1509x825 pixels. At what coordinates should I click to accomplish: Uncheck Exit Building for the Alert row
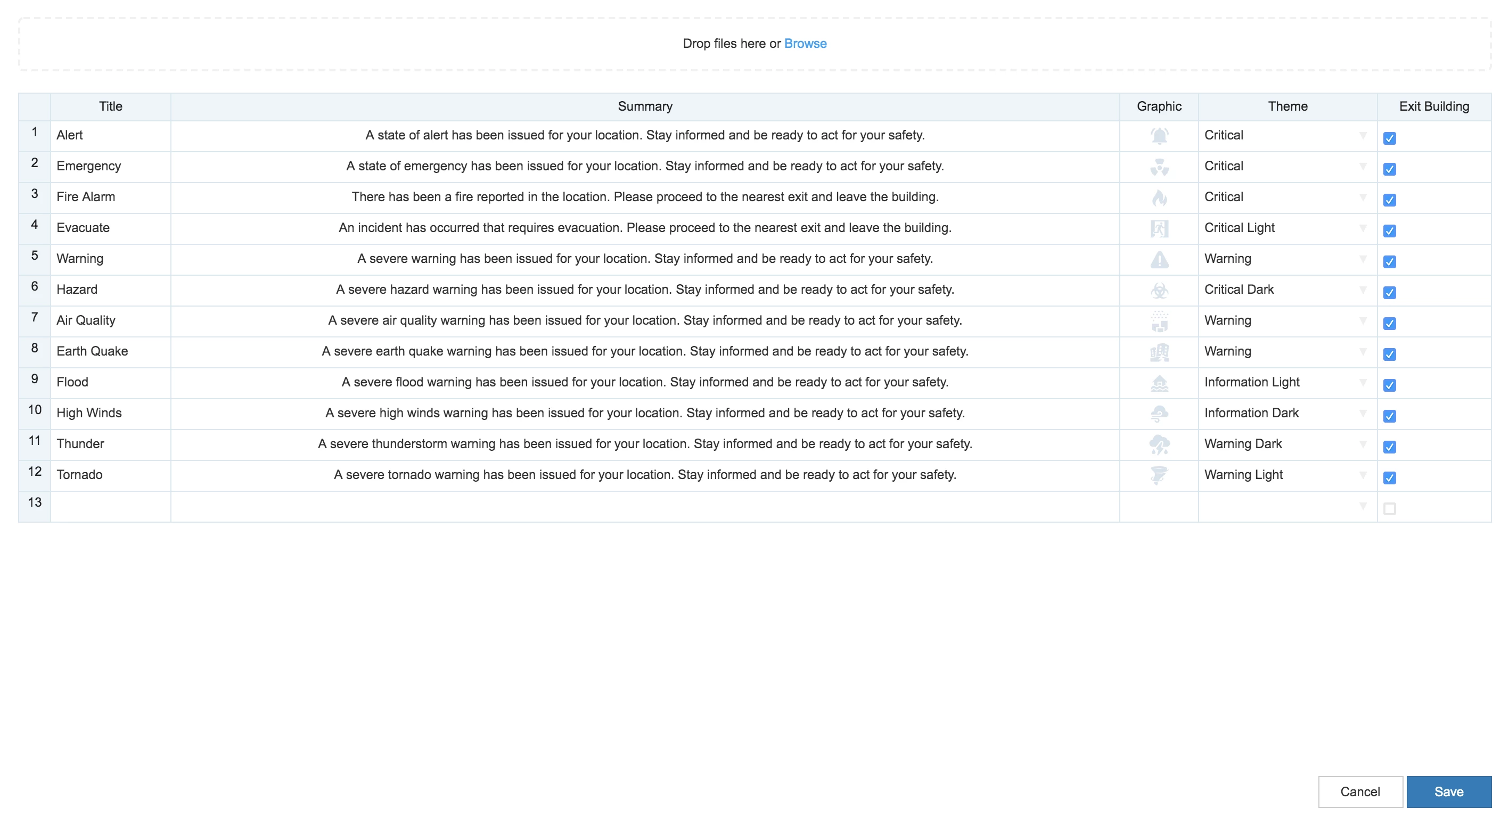point(1389,138)
